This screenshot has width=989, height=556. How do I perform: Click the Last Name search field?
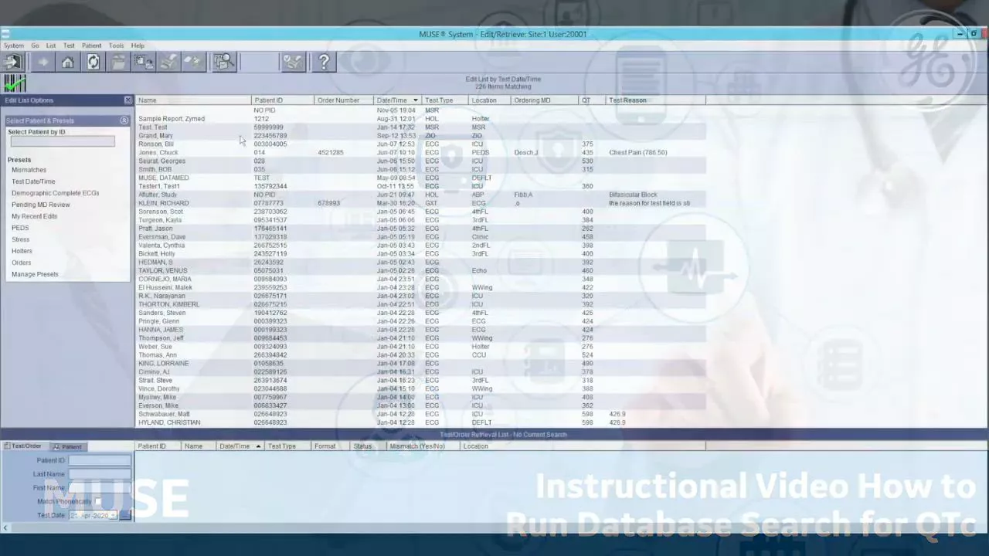pyautogui.click(x=100, y=474)
